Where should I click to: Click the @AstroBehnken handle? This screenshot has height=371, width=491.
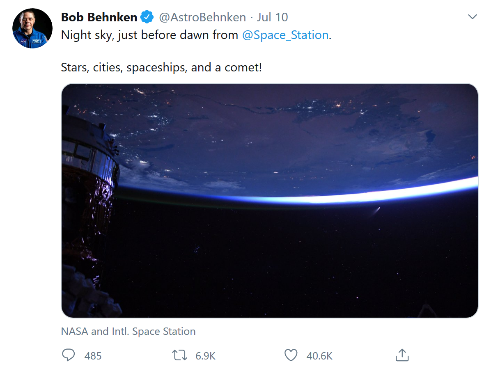202,17
